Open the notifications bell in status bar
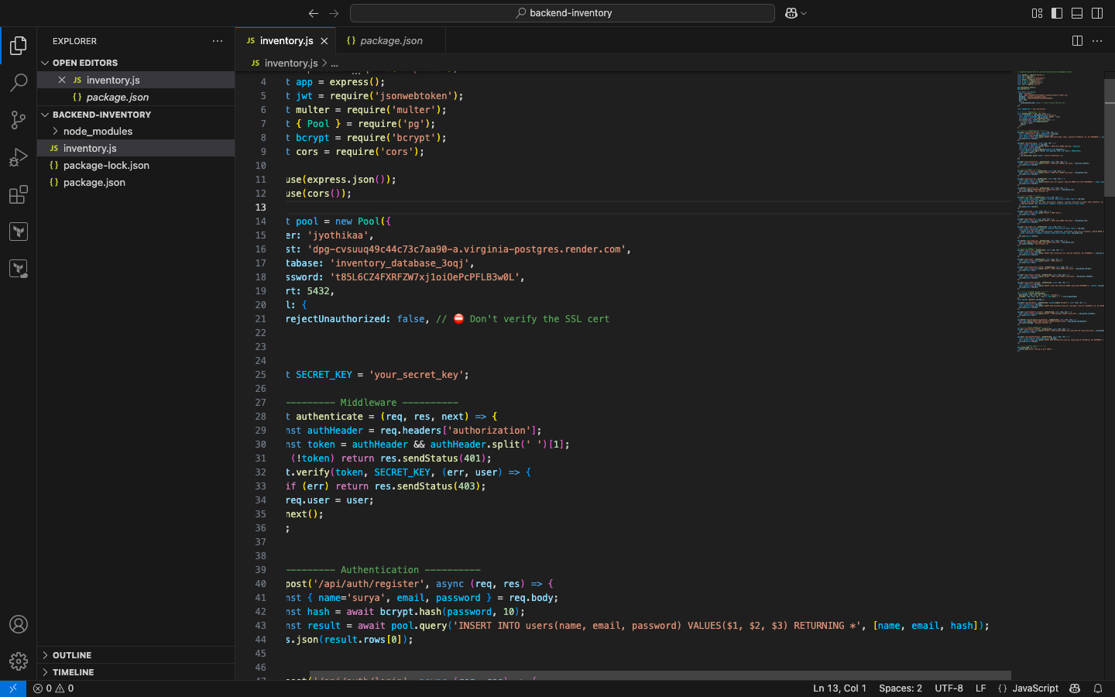 tap(1098, 688)
